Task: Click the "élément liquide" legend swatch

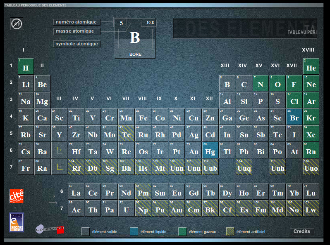Action: (134, 231)
